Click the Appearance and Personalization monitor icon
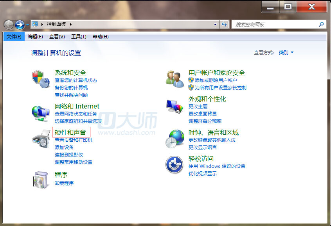The width and height of the screenshot is (331, 226). pyautogui.click(x=174, y=106)
